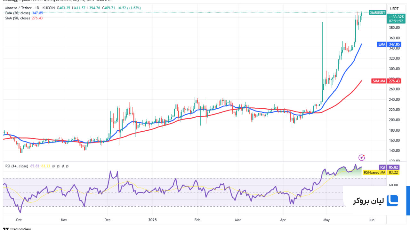
Task: Click the 240.00 price axis value
Action: click(x=394, y=99)
